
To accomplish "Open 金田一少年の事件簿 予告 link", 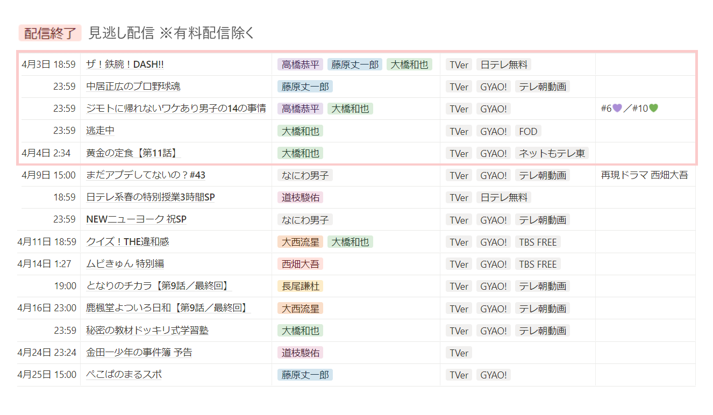I will click(139, 353).
